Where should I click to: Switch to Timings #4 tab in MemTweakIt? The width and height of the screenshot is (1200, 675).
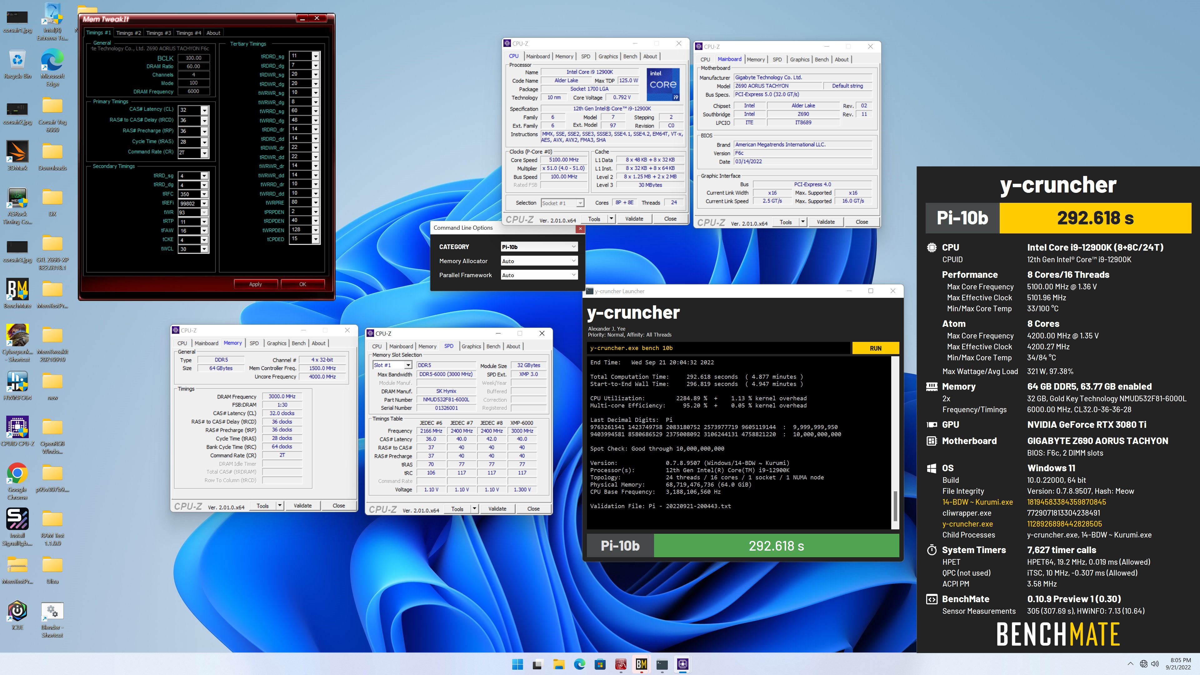coord(188,32)
